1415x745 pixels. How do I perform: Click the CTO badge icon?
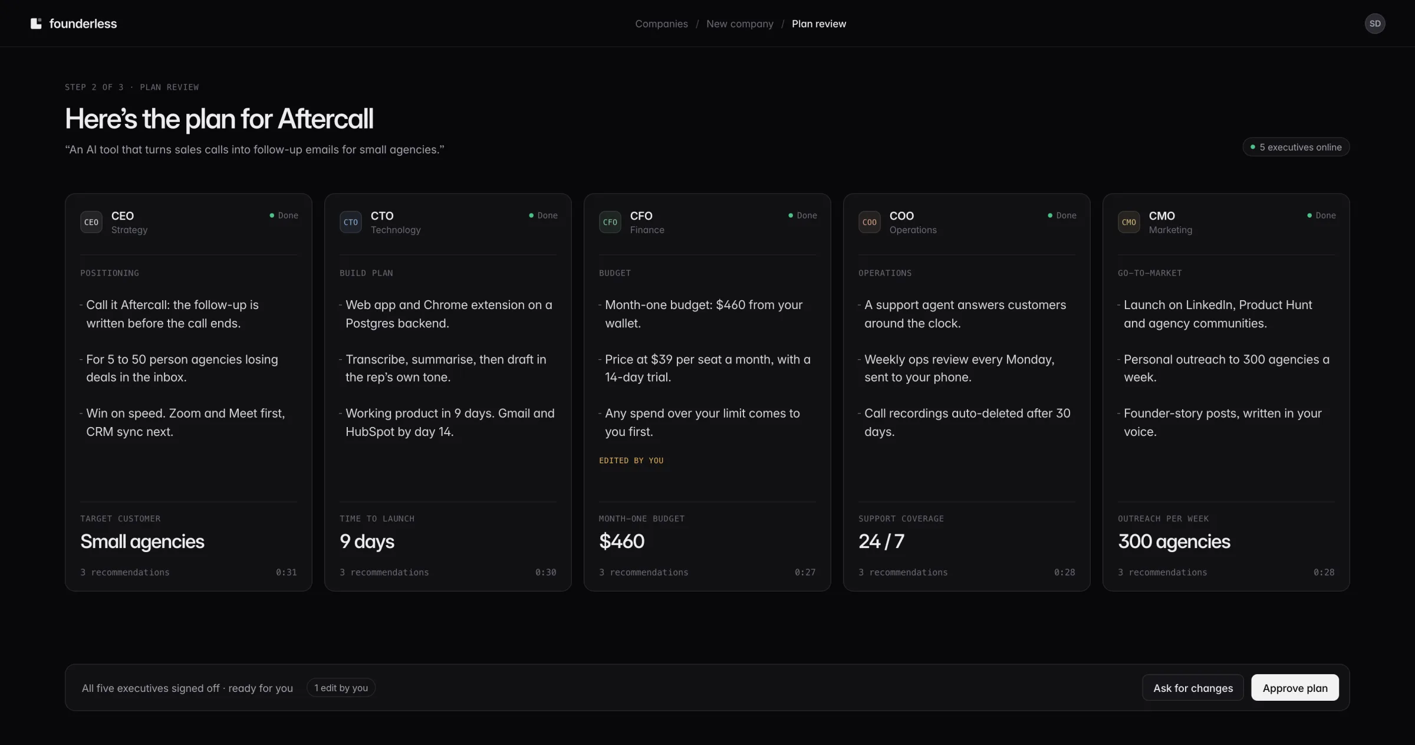(351, 222)
